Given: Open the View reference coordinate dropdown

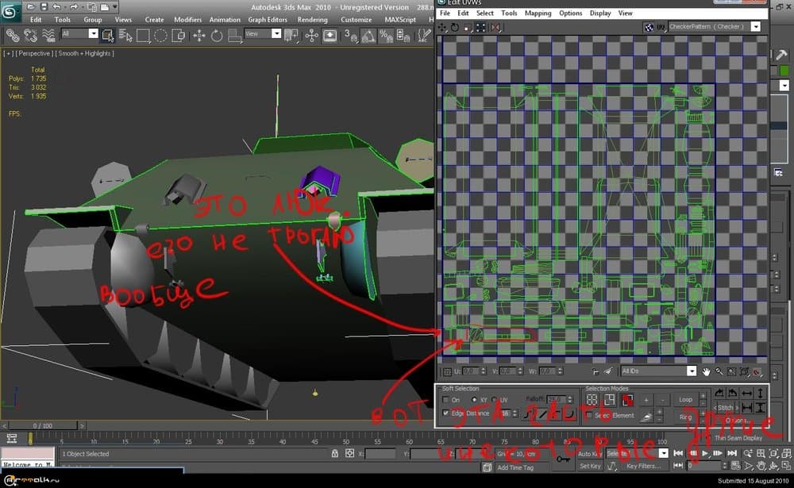Looking at the screenshot, I should tap(276, 34).
